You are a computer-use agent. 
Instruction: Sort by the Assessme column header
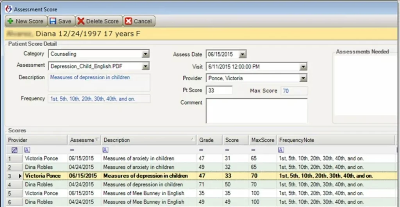pyautogui.click(x=84, y=140)
